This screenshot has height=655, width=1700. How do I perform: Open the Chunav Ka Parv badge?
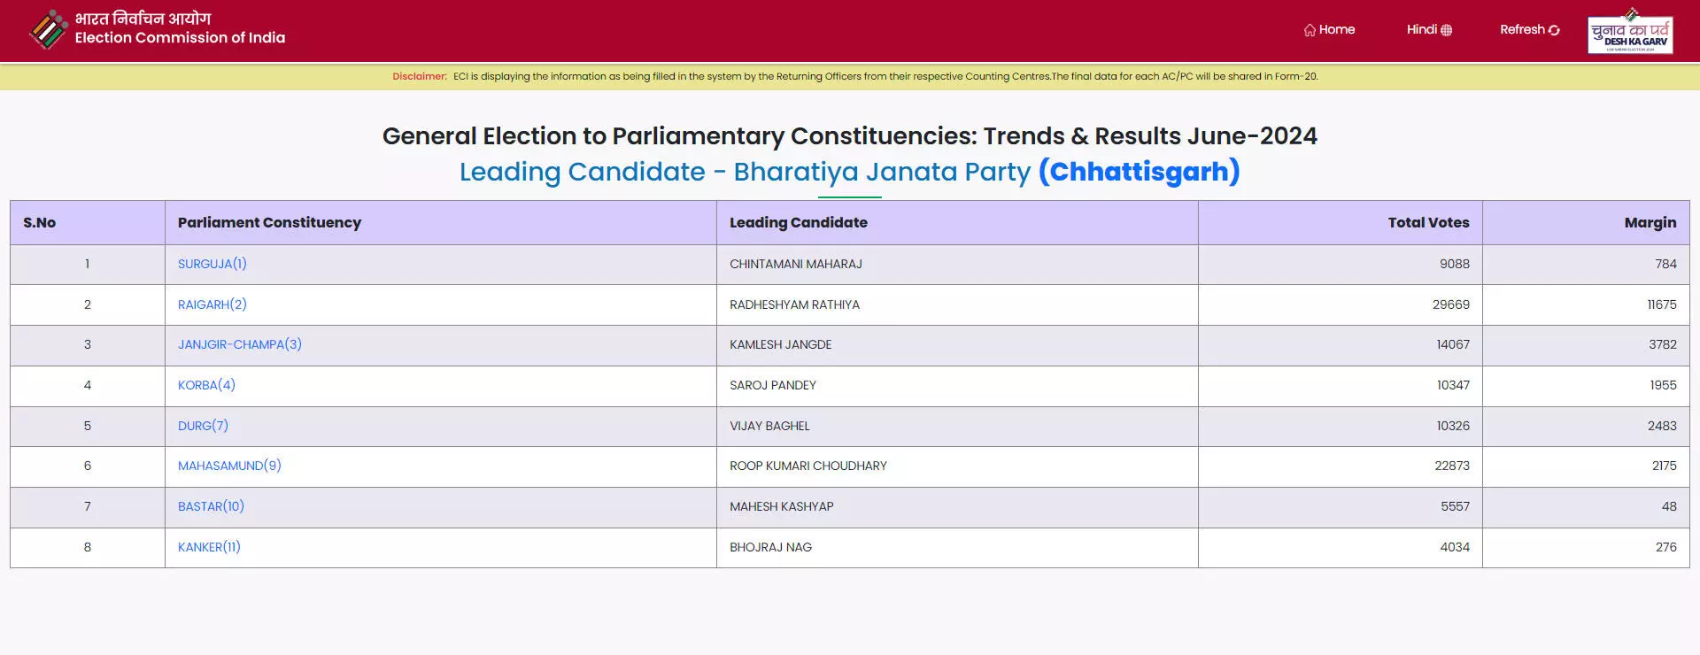(x=1630, y=32)
